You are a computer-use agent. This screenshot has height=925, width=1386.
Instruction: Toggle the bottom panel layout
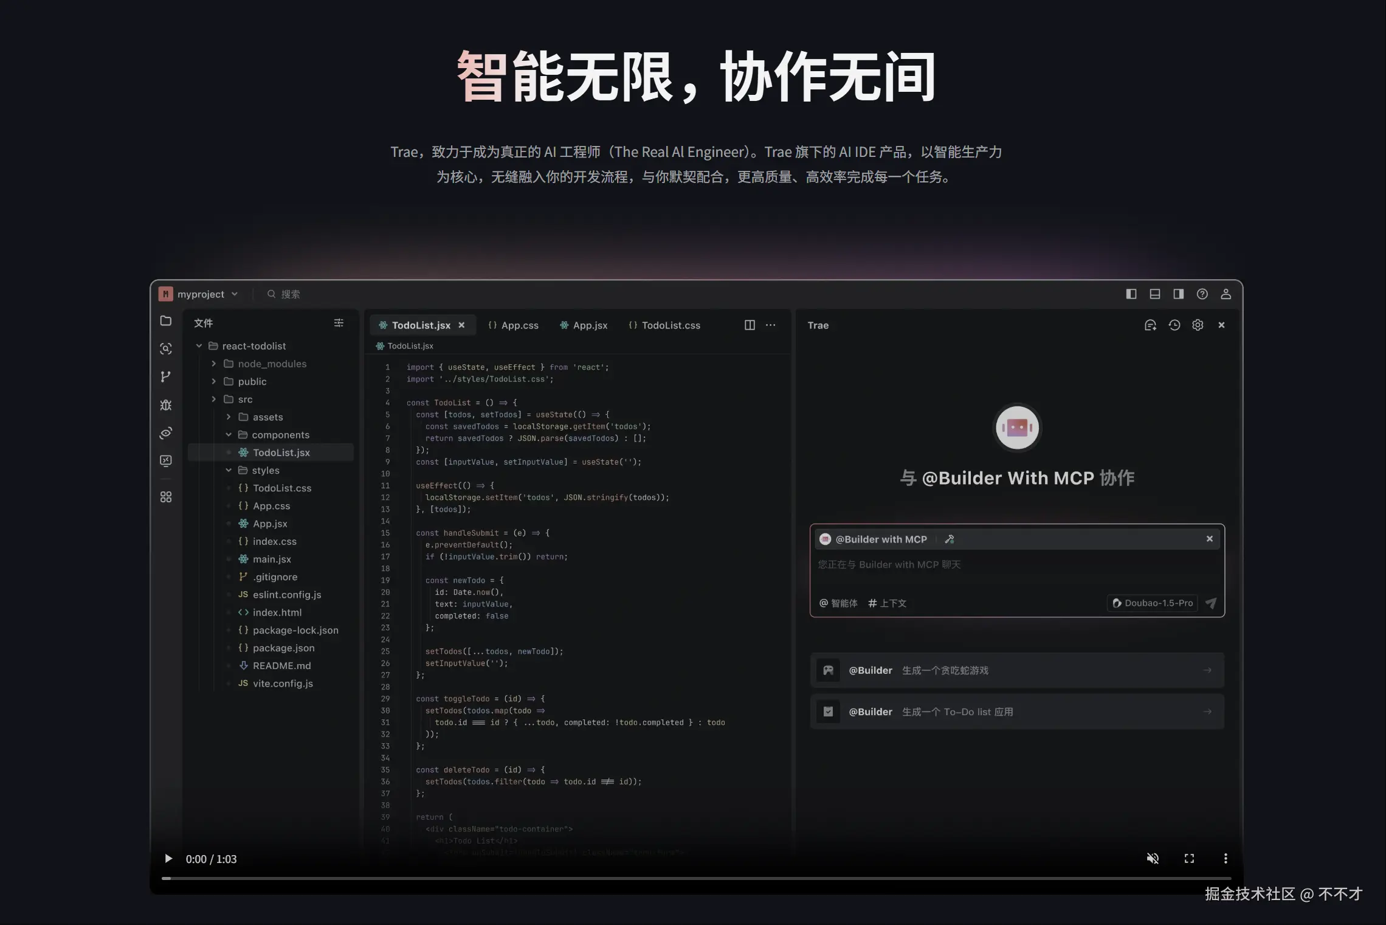pos(1154,294)
